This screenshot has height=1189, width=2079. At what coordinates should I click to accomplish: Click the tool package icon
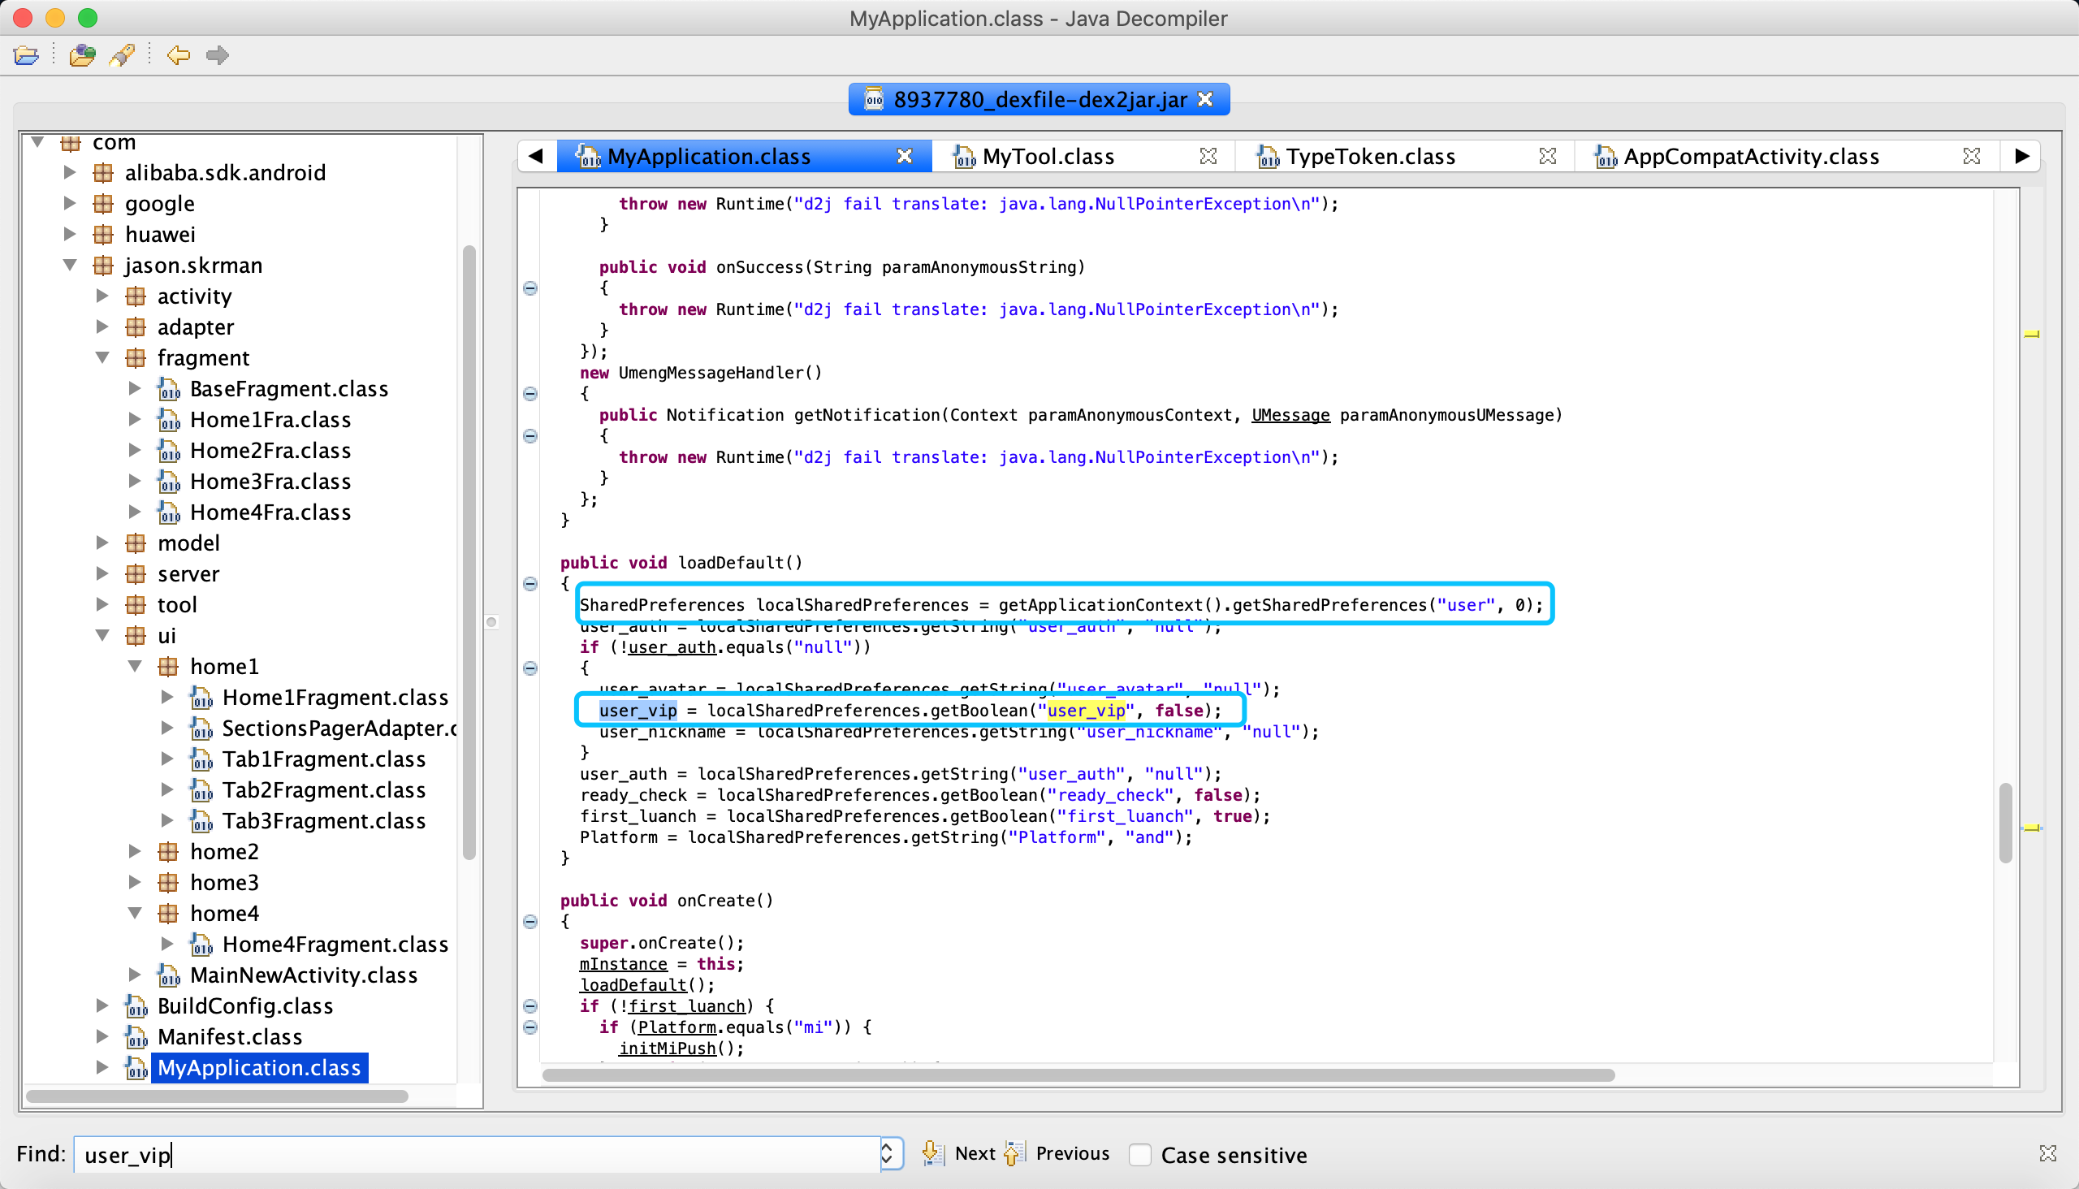136,605
